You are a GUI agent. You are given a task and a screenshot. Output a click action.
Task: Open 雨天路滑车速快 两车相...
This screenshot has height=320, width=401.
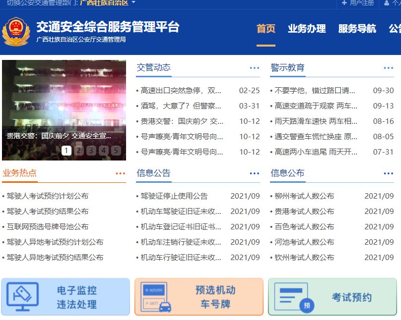pyautogui.click(x=316, y=121)
